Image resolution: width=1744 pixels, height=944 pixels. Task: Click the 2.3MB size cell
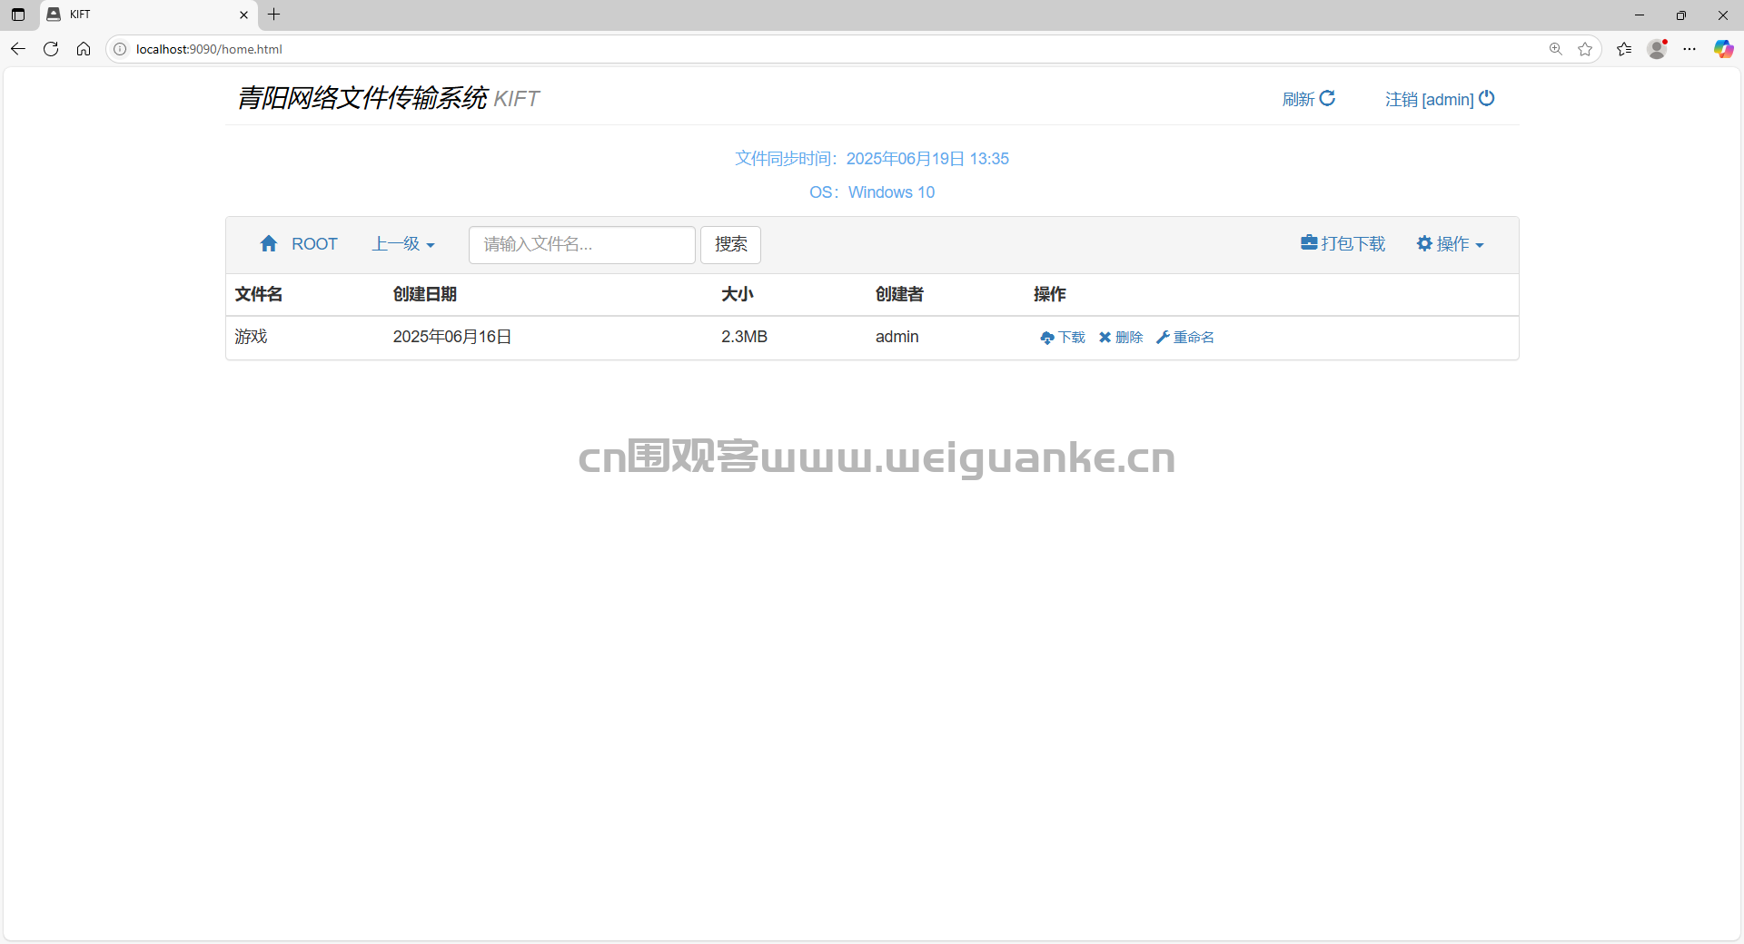pos(744,337)
